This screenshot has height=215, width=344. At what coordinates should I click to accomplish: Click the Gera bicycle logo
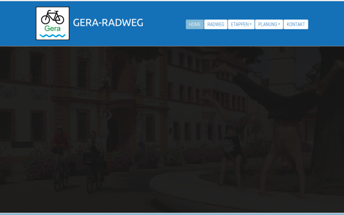[x=52, y=24]
